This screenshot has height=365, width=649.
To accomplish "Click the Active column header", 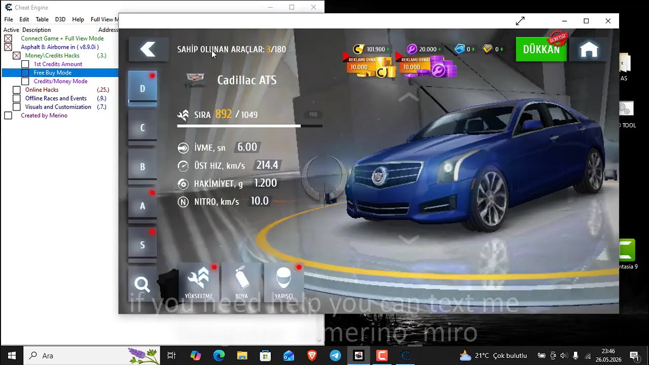I will (11, 30).
